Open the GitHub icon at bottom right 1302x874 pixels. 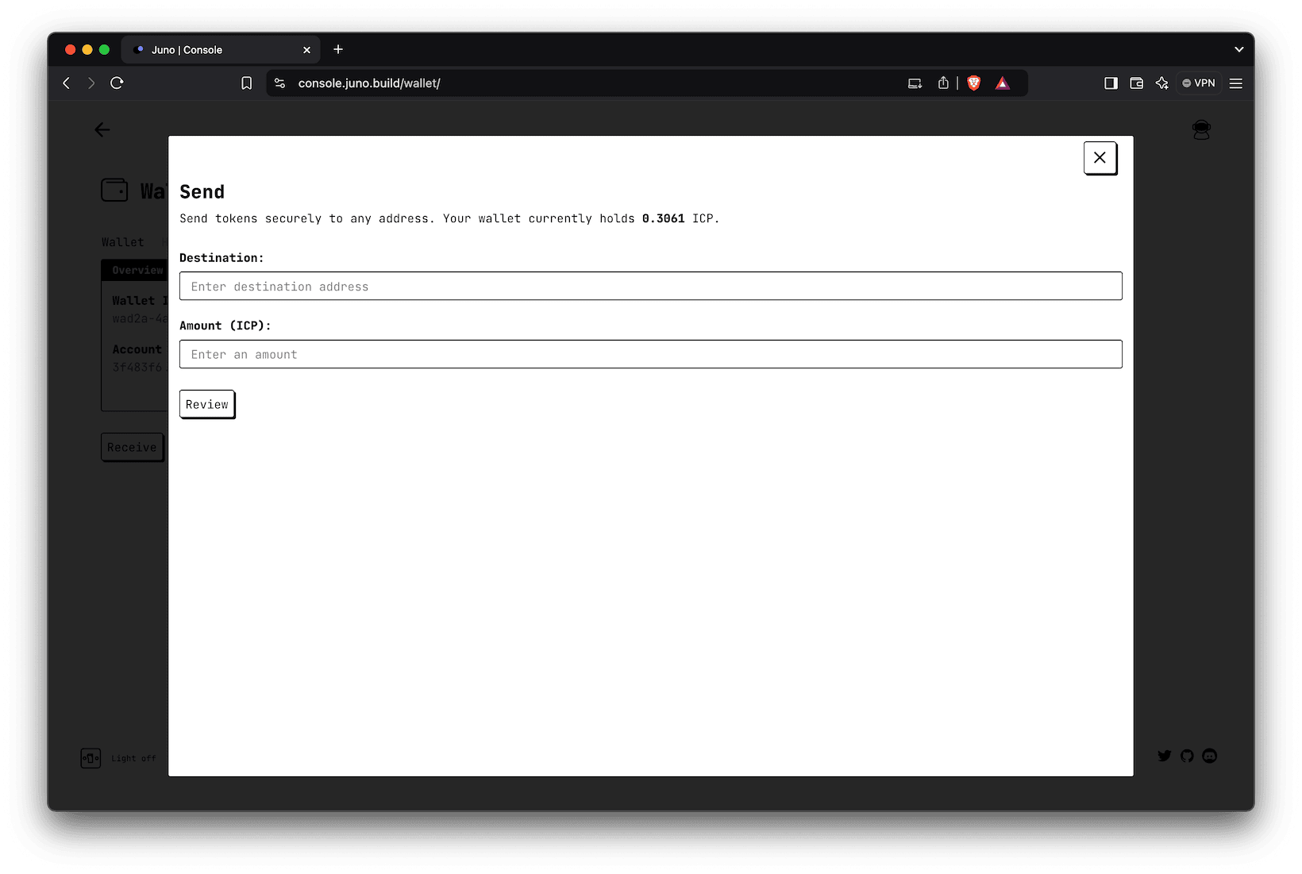pyautogui.click(x=1187, y=756)
